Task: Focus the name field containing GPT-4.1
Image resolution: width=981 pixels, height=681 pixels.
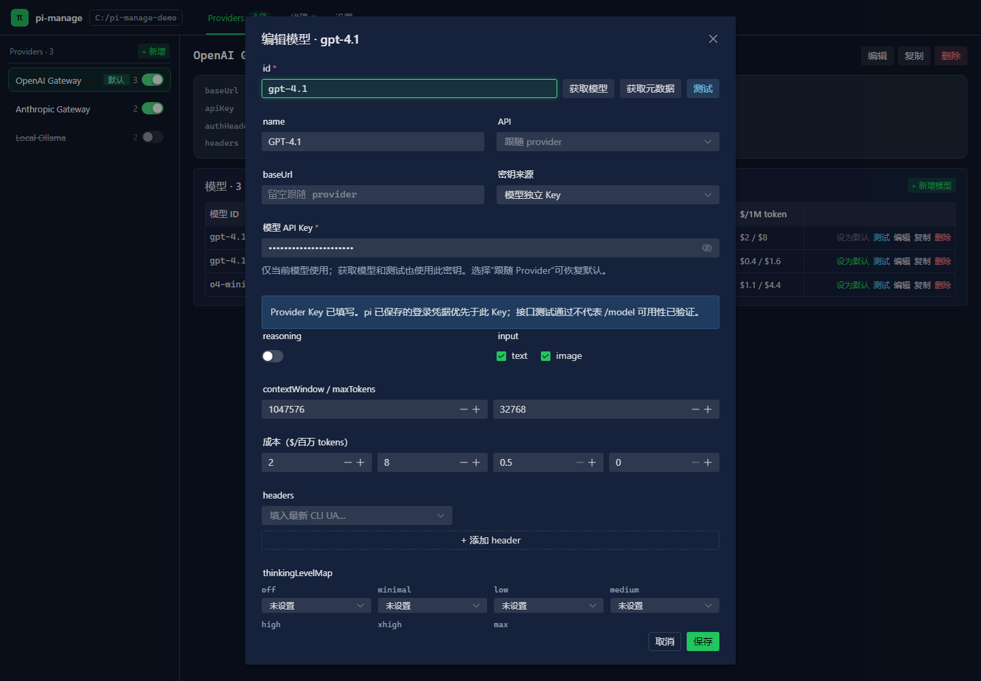Action: [x=373, y=142]
